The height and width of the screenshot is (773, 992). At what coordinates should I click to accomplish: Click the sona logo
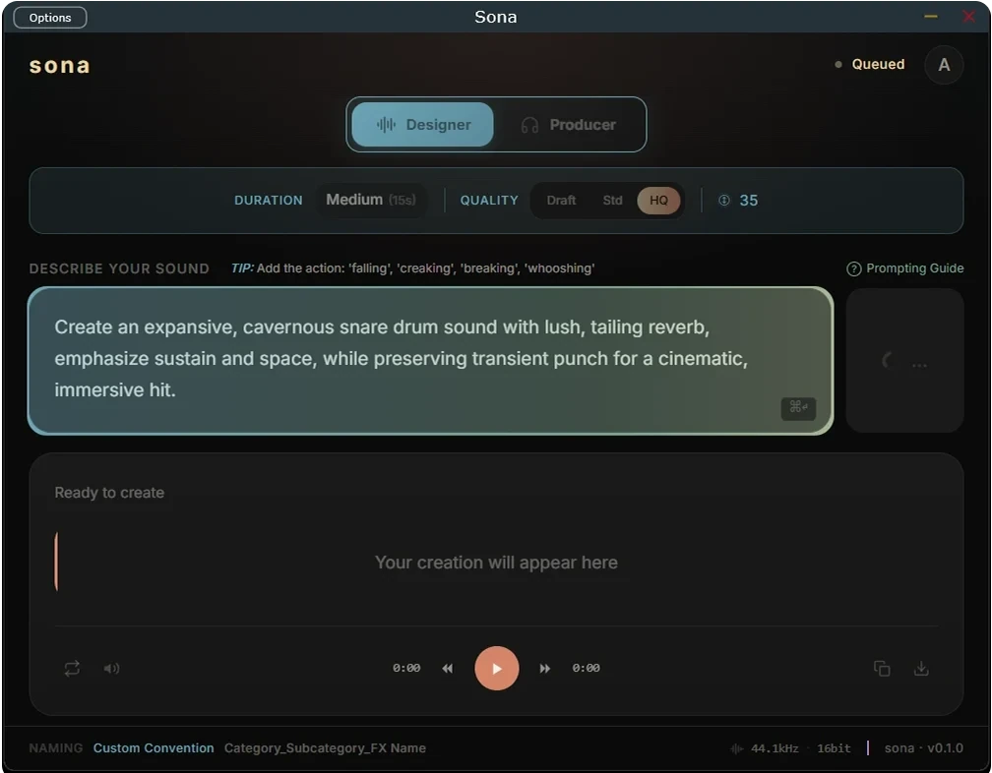[x=59, y=66]
